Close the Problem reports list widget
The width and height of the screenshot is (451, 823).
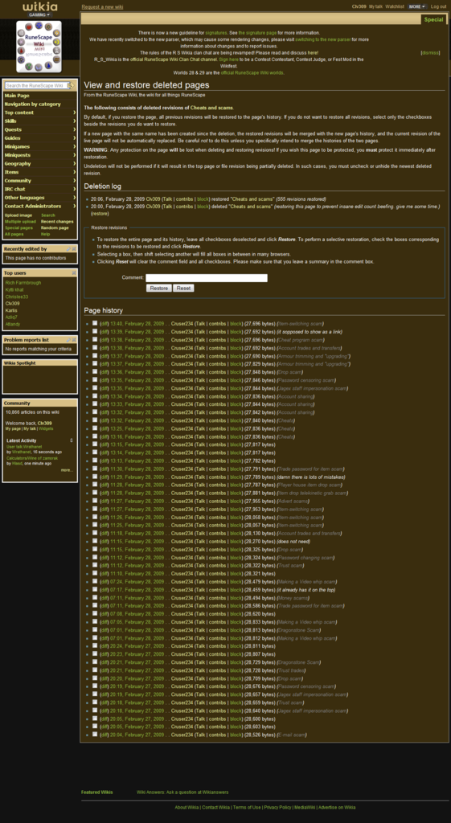[73, 340]
